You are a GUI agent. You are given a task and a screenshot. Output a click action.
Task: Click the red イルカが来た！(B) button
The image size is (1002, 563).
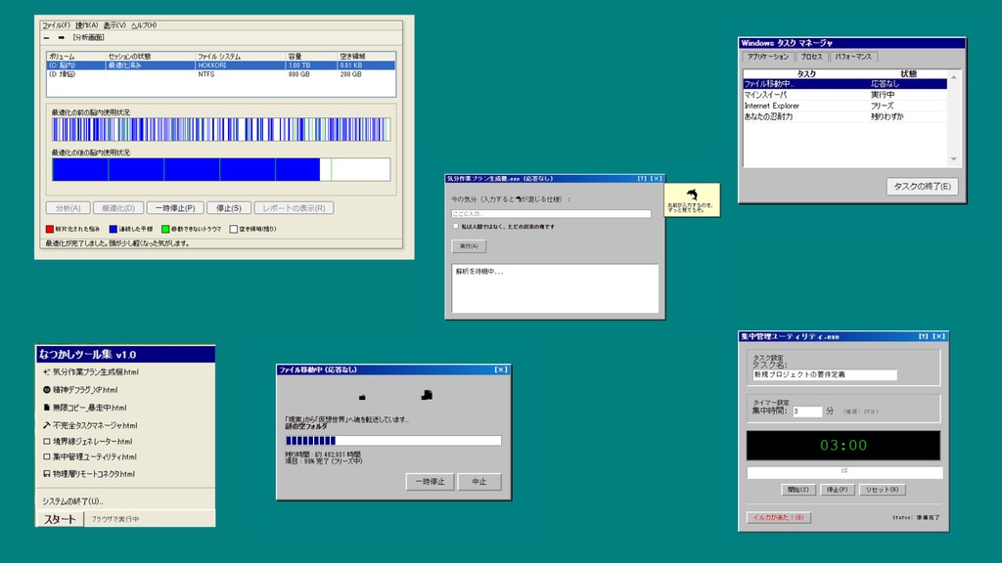(x=778, y=518)
